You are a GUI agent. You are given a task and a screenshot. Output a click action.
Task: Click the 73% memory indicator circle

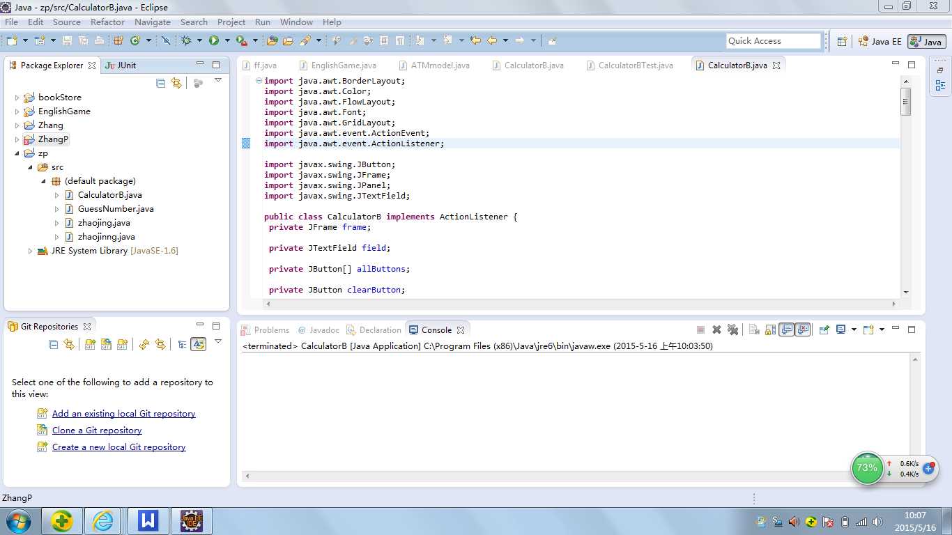867,468
